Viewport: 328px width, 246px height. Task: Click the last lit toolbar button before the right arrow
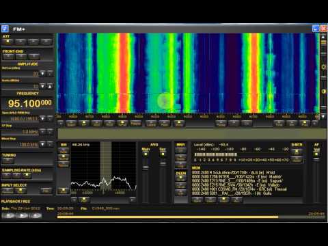pyautogui.click(x=304, y=124)
